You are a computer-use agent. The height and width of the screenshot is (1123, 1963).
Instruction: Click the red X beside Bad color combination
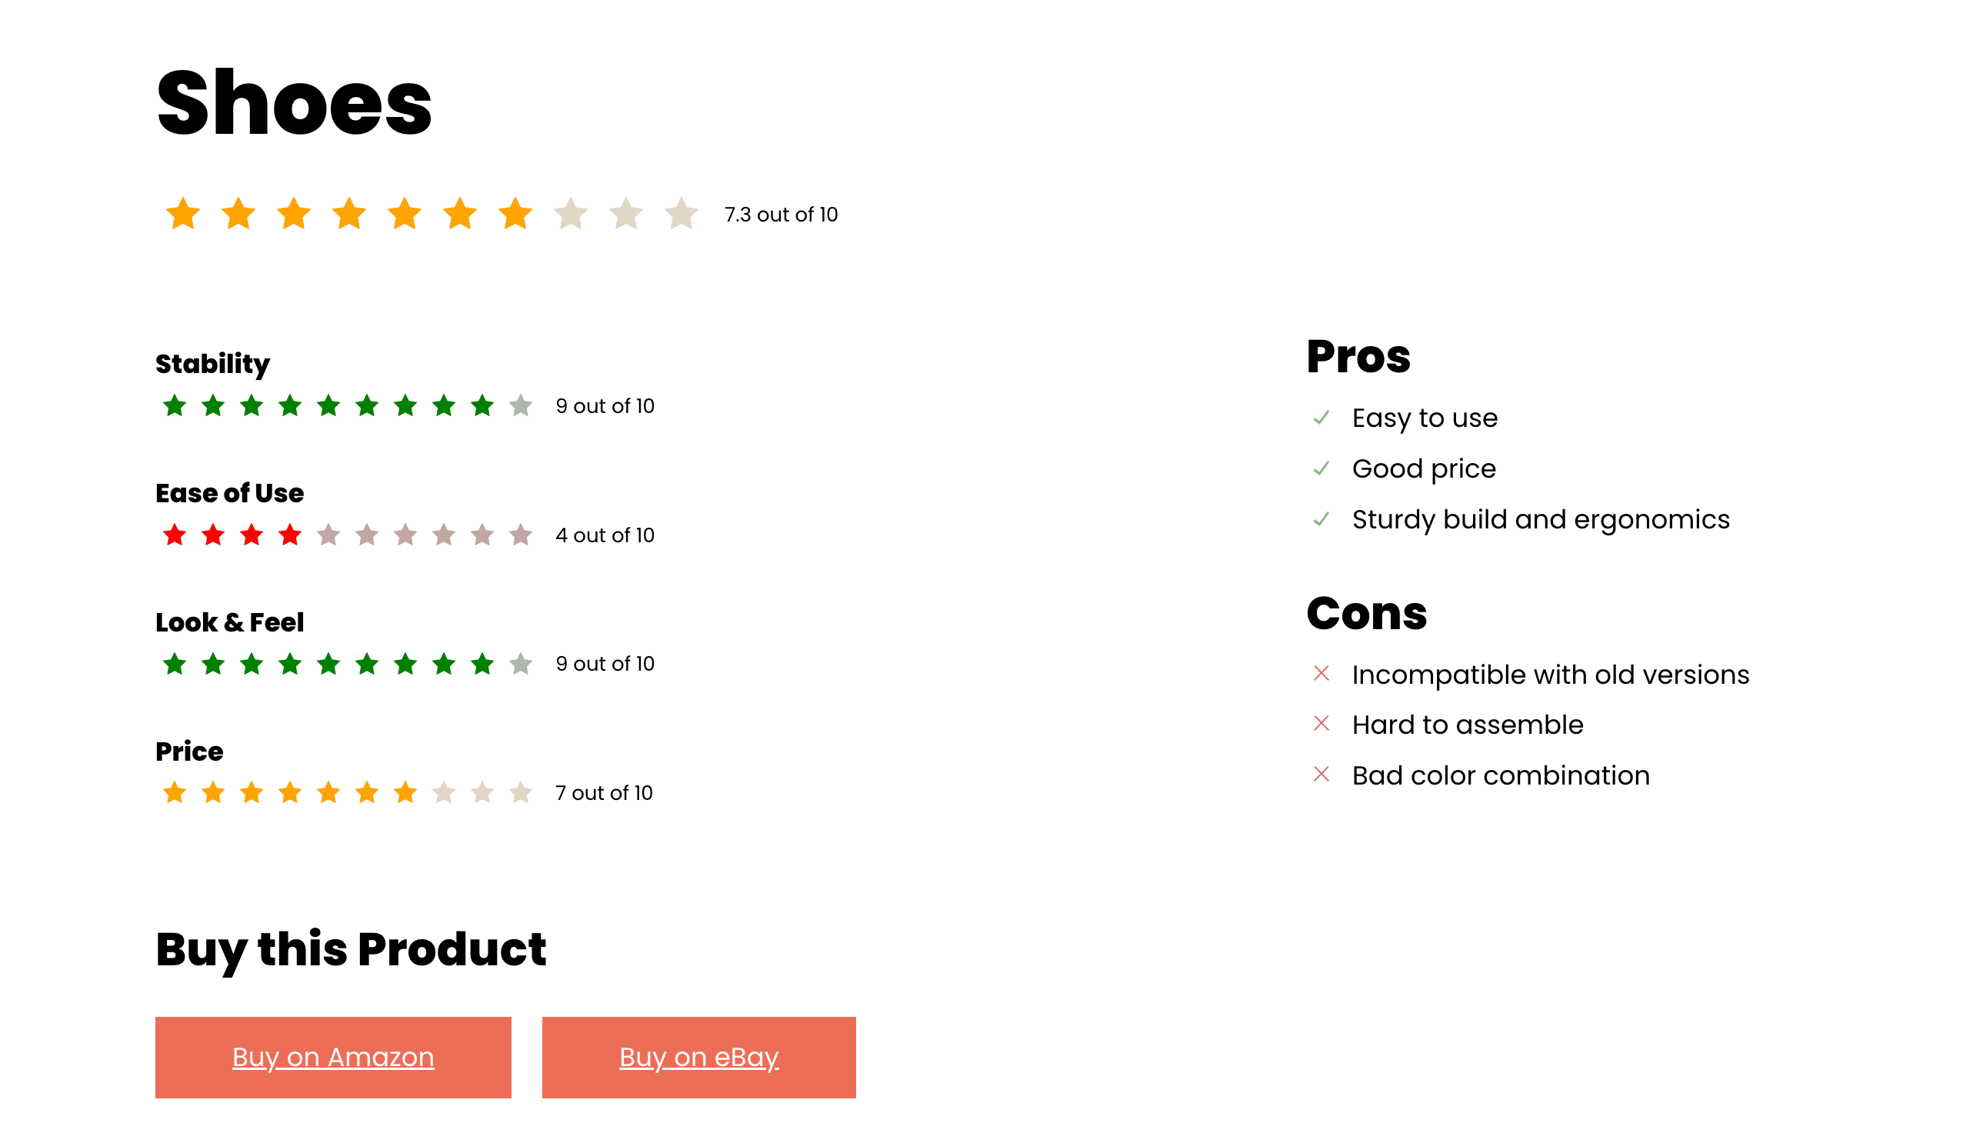(1321, 775)
